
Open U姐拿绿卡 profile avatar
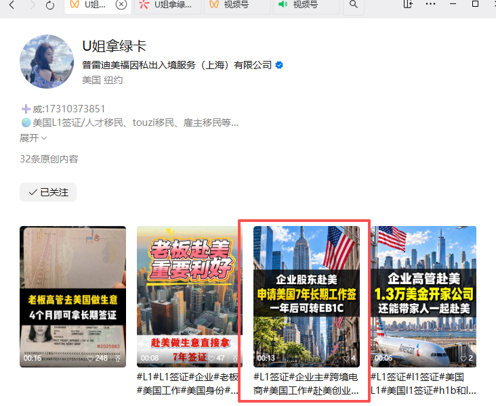[47, 62]
